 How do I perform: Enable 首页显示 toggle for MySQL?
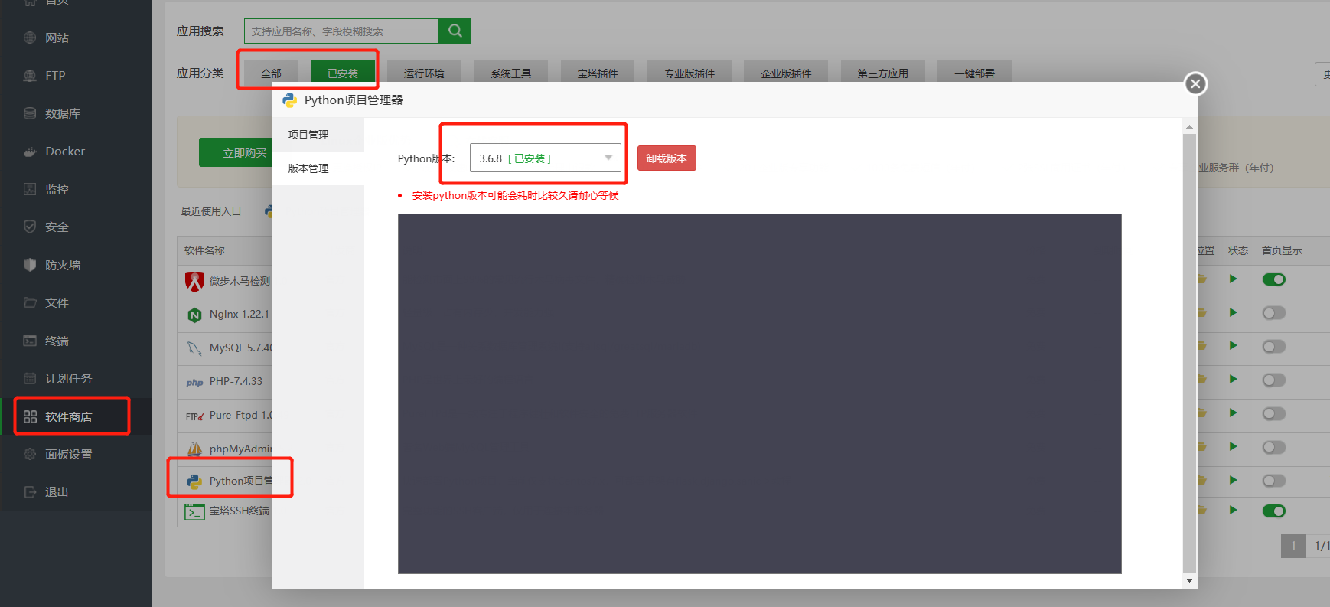pos(1274,347)
